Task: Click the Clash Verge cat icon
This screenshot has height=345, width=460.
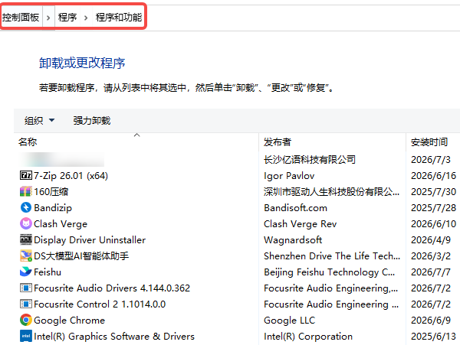Action: tap(26, 224)
